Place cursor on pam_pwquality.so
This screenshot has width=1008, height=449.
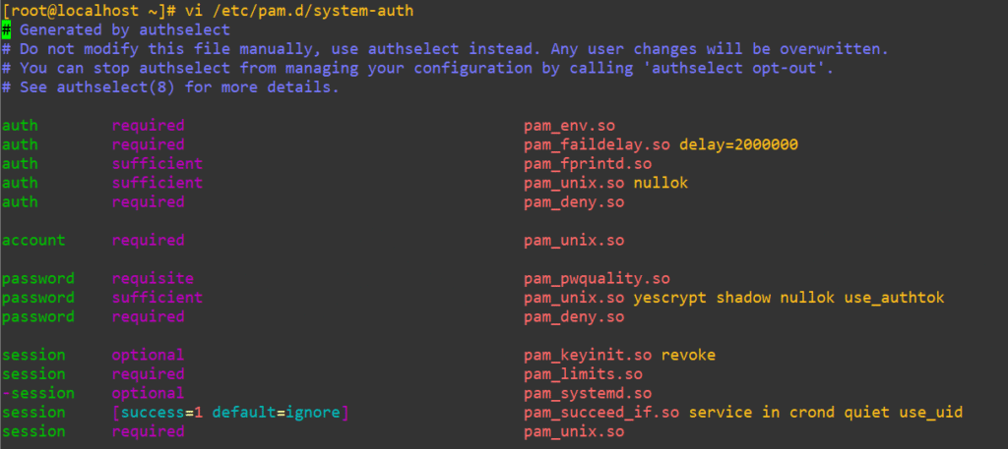click(x=597, y=278)
